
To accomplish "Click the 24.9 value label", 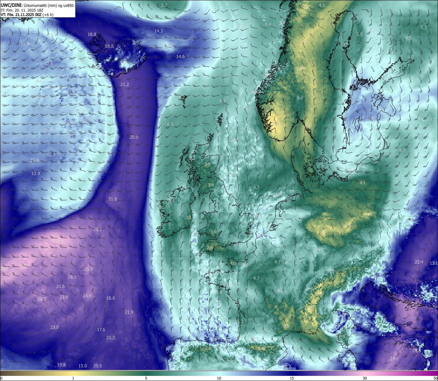I will [x=87, y=296].
